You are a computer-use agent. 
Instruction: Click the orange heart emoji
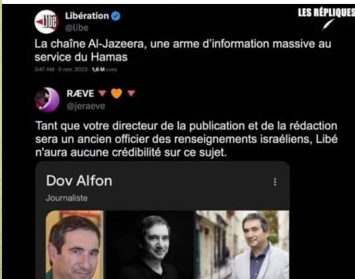click(116, 93)
